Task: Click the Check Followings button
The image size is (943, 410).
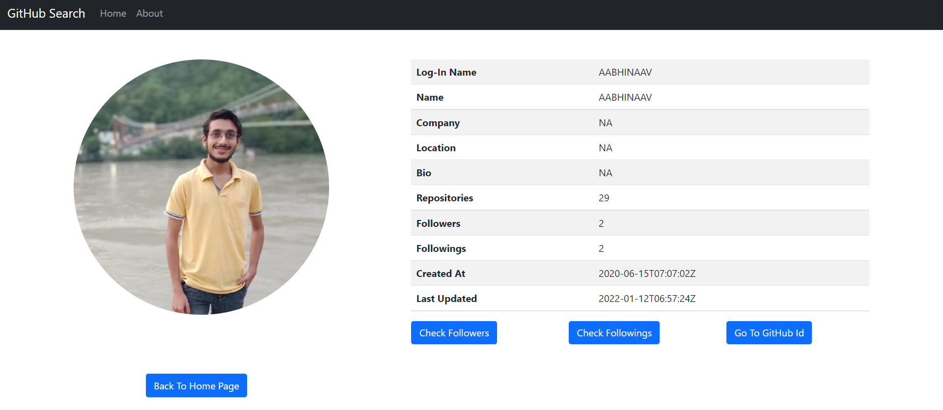Action: [x=614, y=333]
